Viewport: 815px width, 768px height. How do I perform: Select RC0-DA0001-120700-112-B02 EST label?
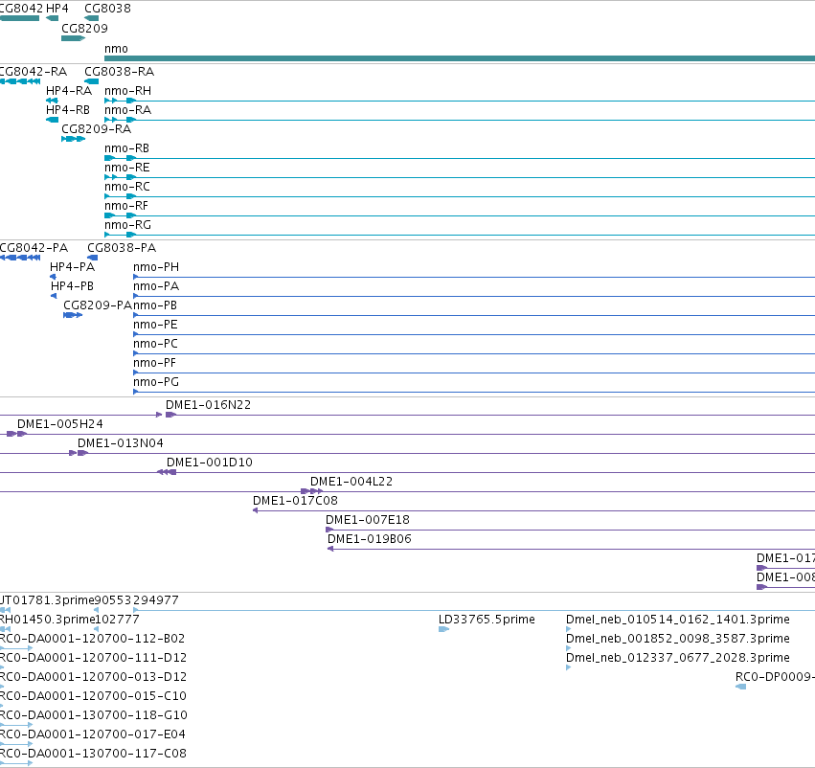tap(93, 639)
